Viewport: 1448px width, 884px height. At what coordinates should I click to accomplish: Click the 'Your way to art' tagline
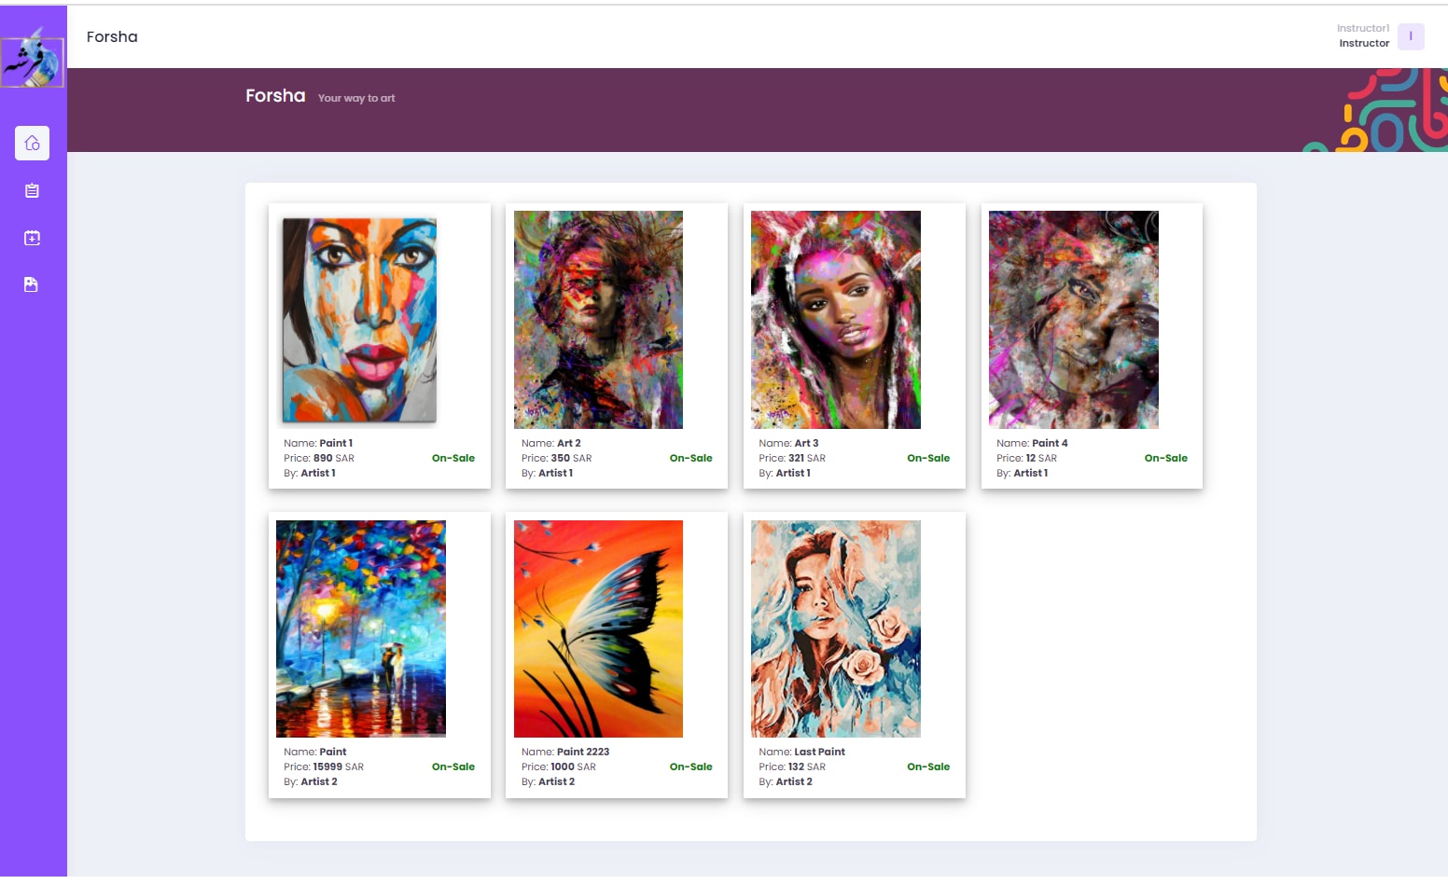(356, 98)
